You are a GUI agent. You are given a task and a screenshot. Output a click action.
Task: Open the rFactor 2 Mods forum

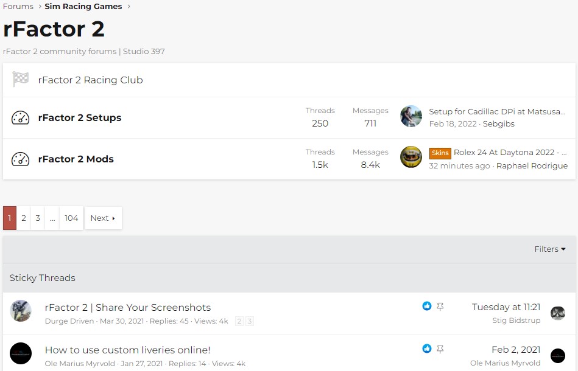tap(76, 159)
